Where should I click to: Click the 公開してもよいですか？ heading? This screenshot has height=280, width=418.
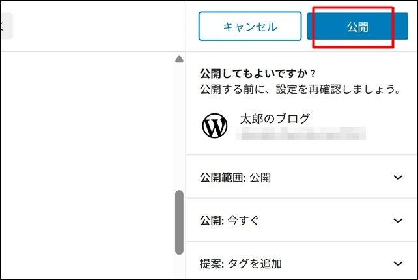[x=253, y=73]
